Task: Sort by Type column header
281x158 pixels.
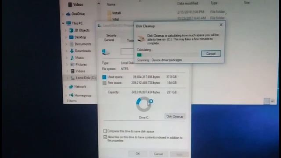Action: (214, 3)
